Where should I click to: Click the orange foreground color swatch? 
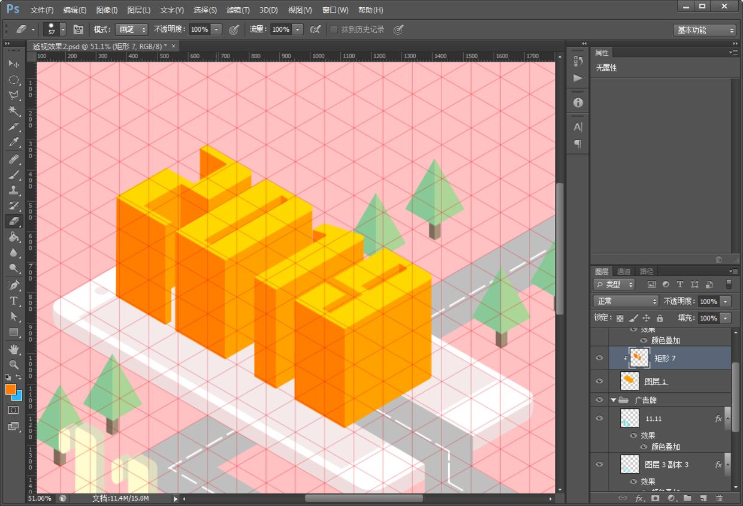pos(11,389)
